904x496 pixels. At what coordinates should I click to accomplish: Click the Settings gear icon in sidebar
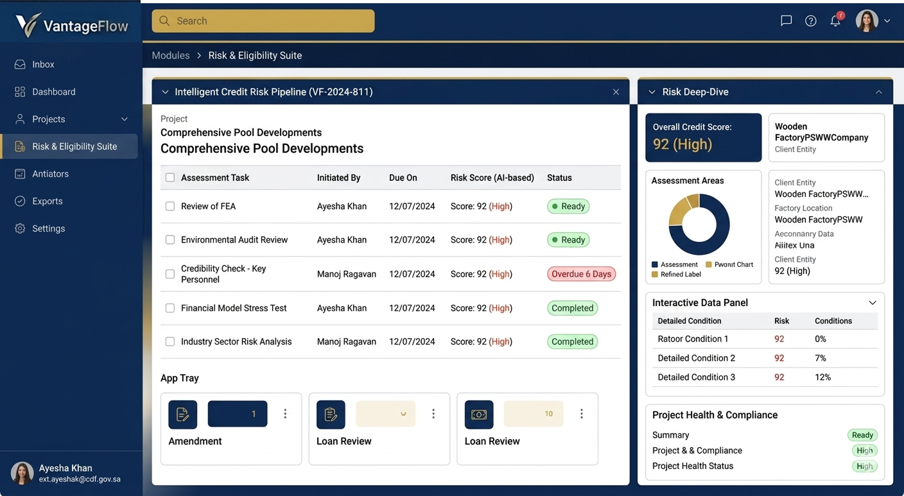(20, 228)
